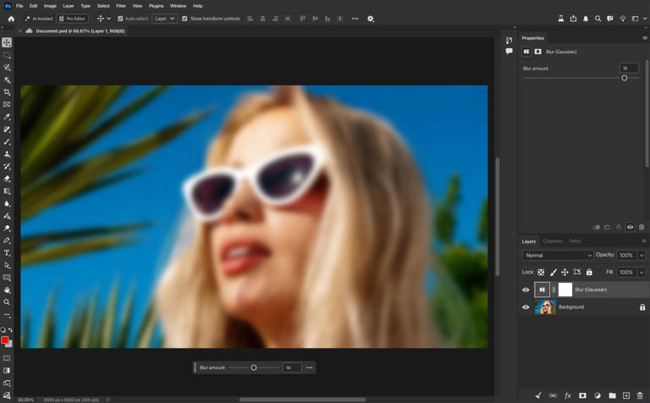Open the Normal blend mode dropdown
The image size is (650, 403).
[x=558, y=256]
